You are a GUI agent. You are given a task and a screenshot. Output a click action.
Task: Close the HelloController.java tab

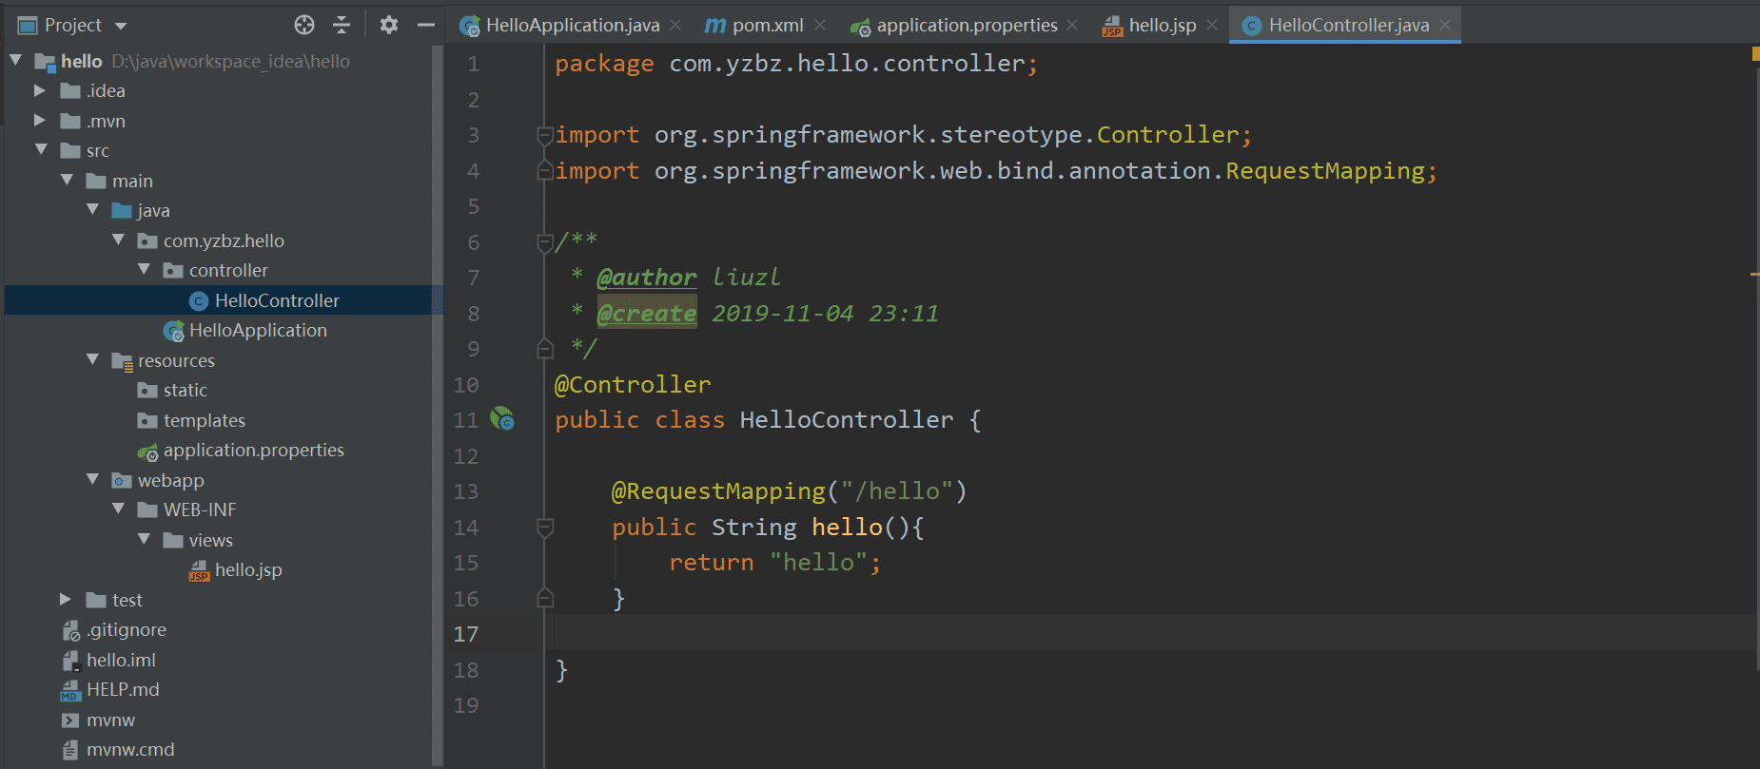coord(1445,25)
